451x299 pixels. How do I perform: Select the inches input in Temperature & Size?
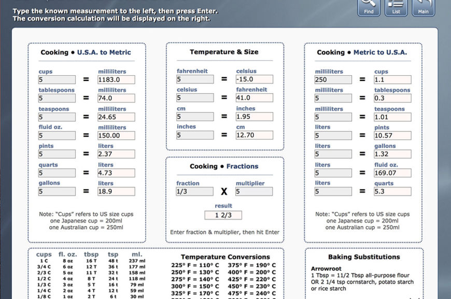pyautogui.click(x=195, y=135)
